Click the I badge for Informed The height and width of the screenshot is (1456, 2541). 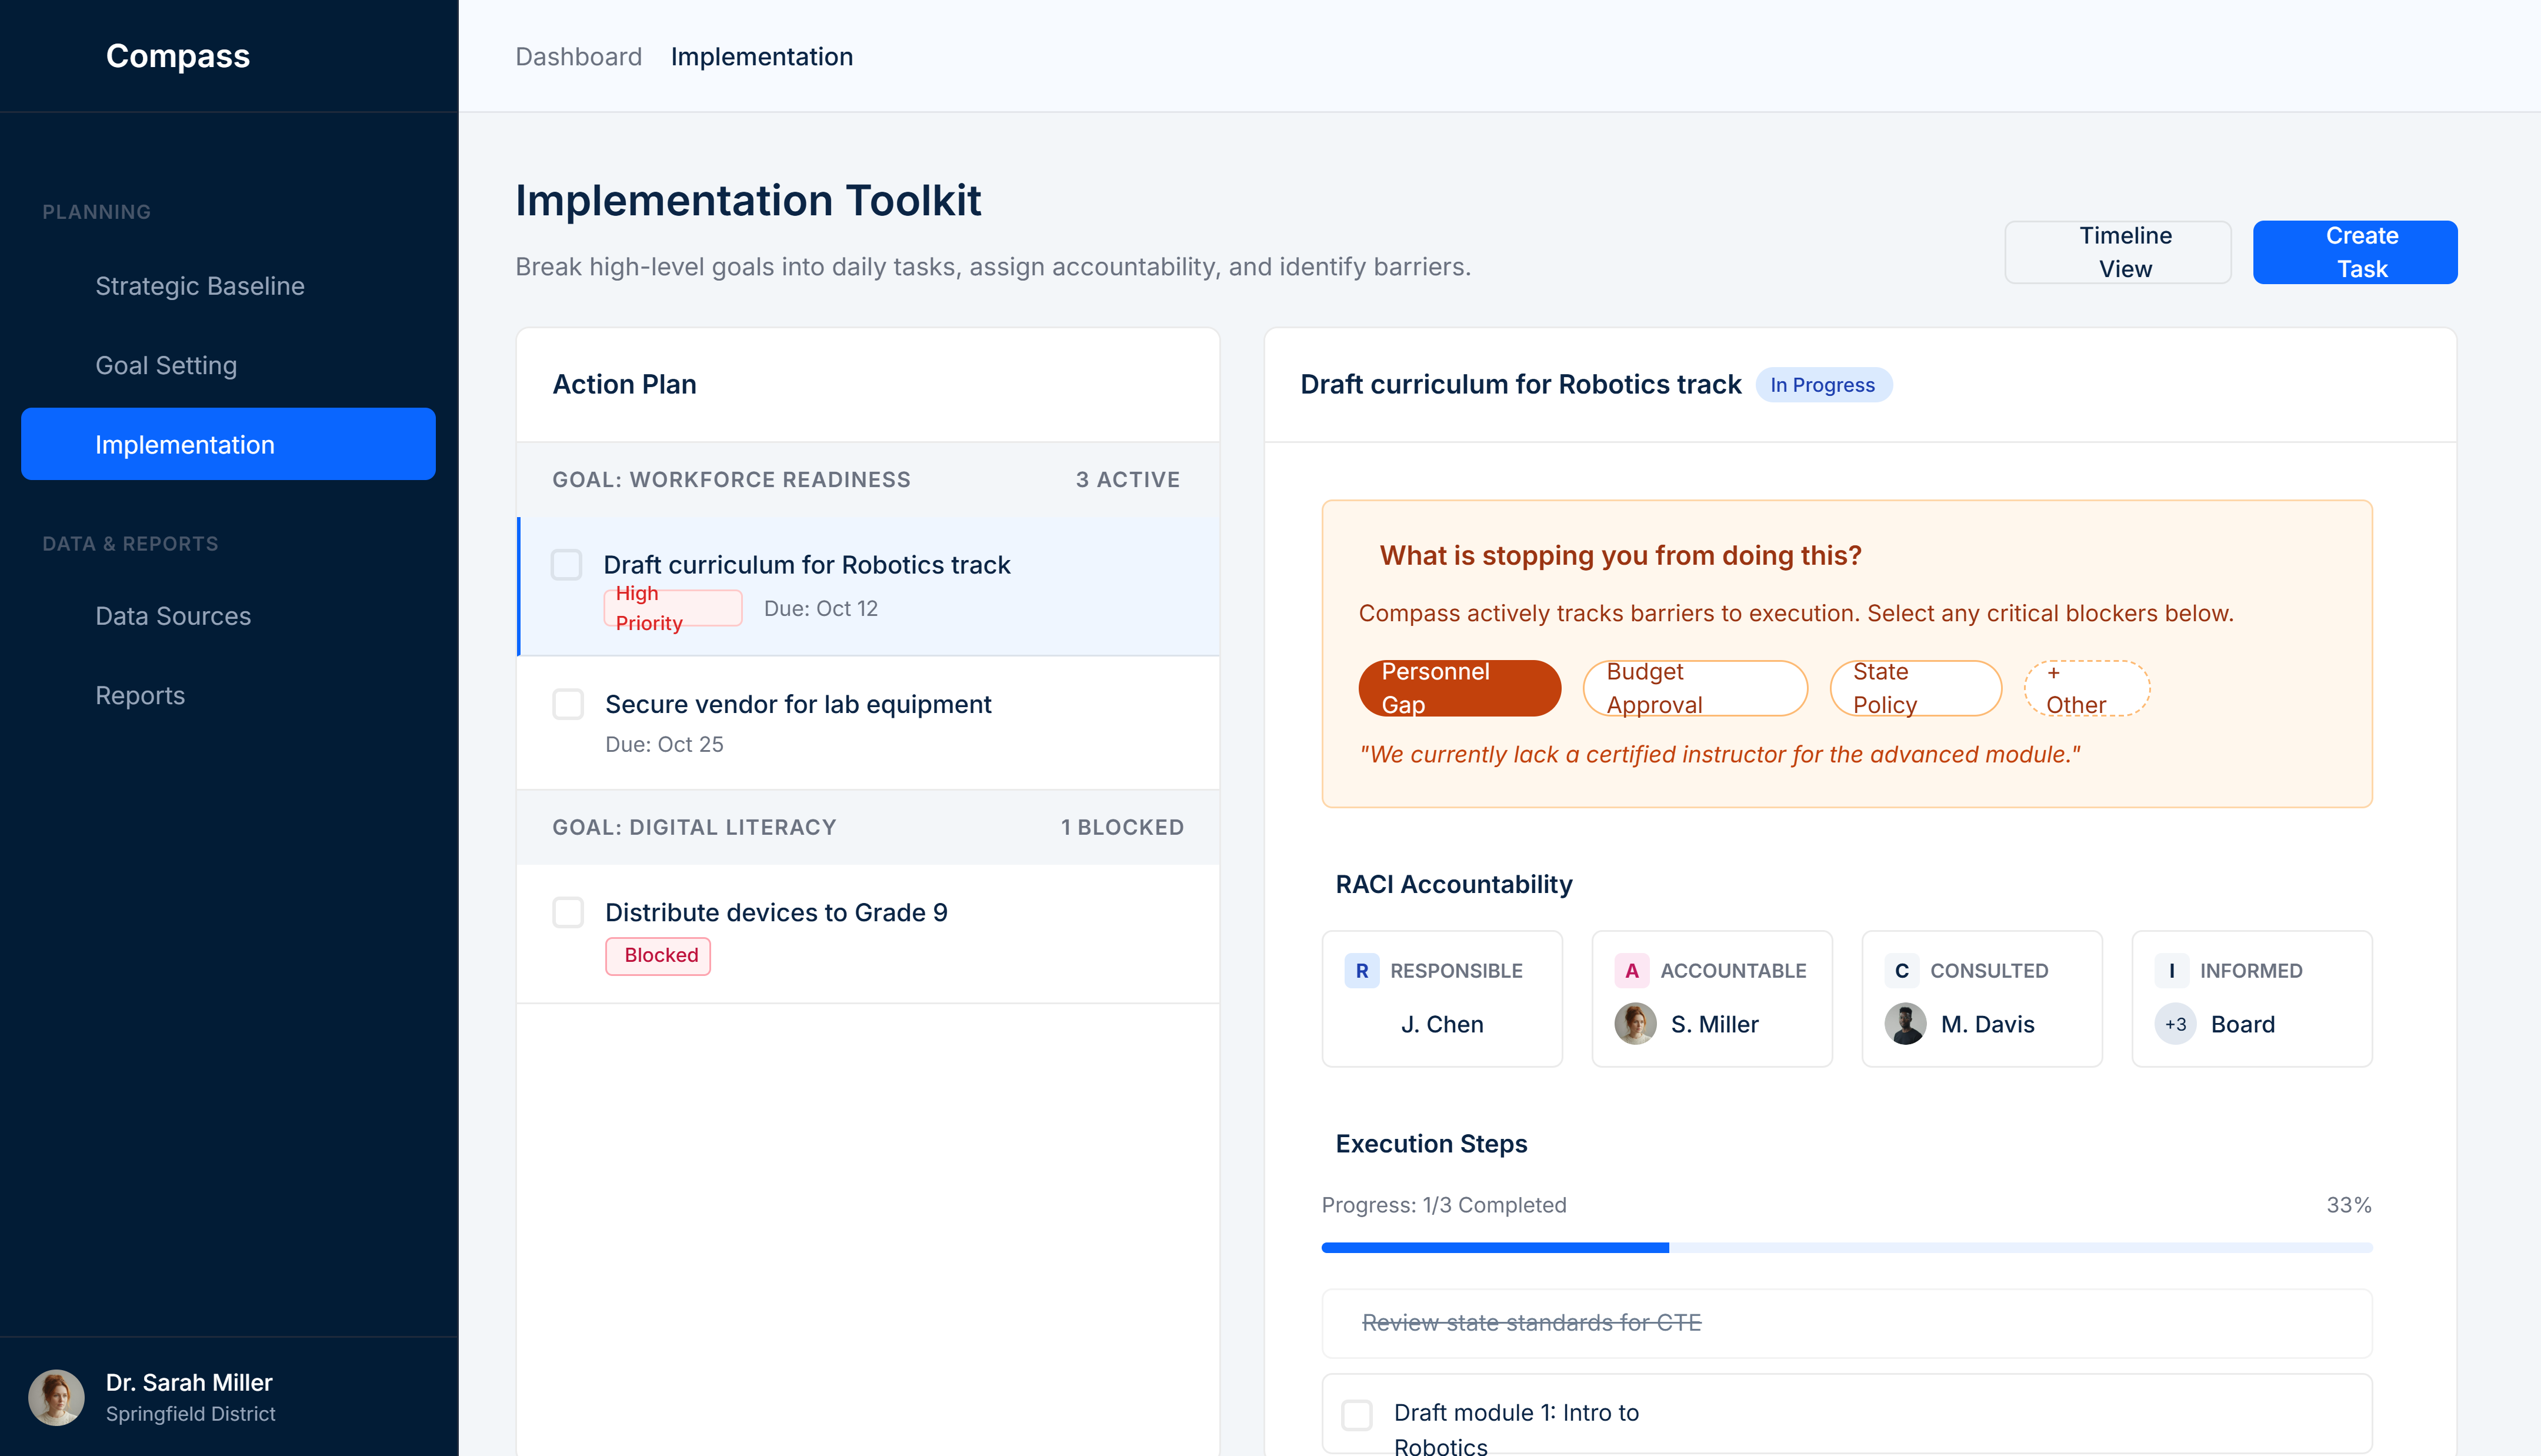tap(2171, 970)
